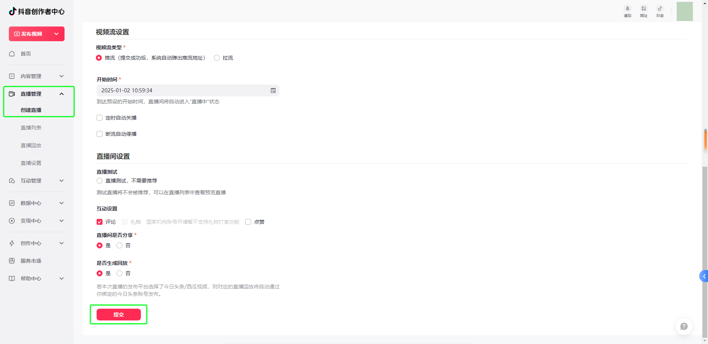Image resolution: width=708 pixels, height=344 pixels.
Task: Click the 内容管理 menu label
Action: (31, 76)
